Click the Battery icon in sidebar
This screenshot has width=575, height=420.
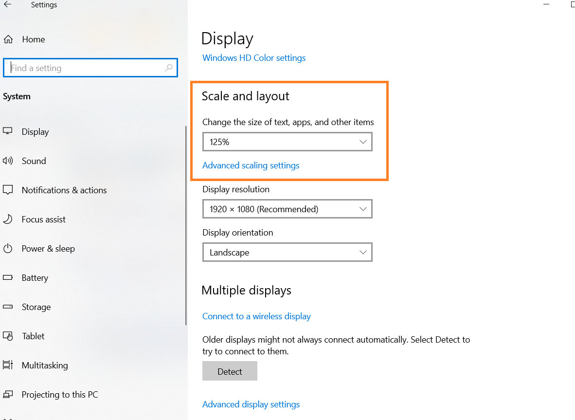point(8,278)
